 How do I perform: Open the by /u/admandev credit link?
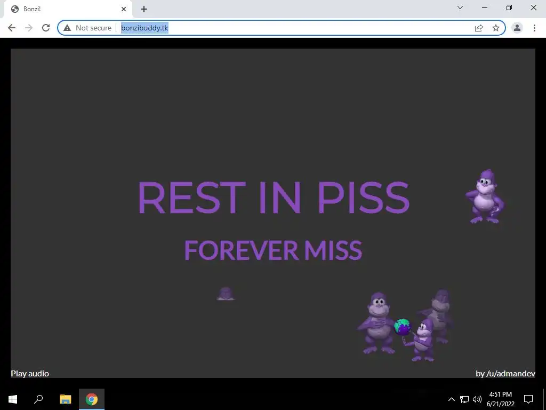(x=505, y=373)
